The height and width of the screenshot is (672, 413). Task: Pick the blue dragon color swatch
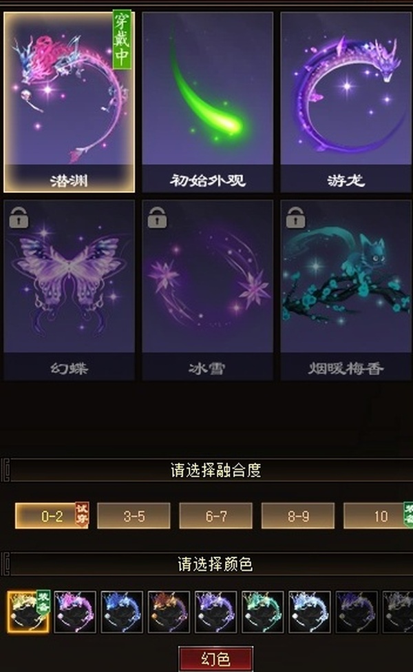click(x=122, y=612)
